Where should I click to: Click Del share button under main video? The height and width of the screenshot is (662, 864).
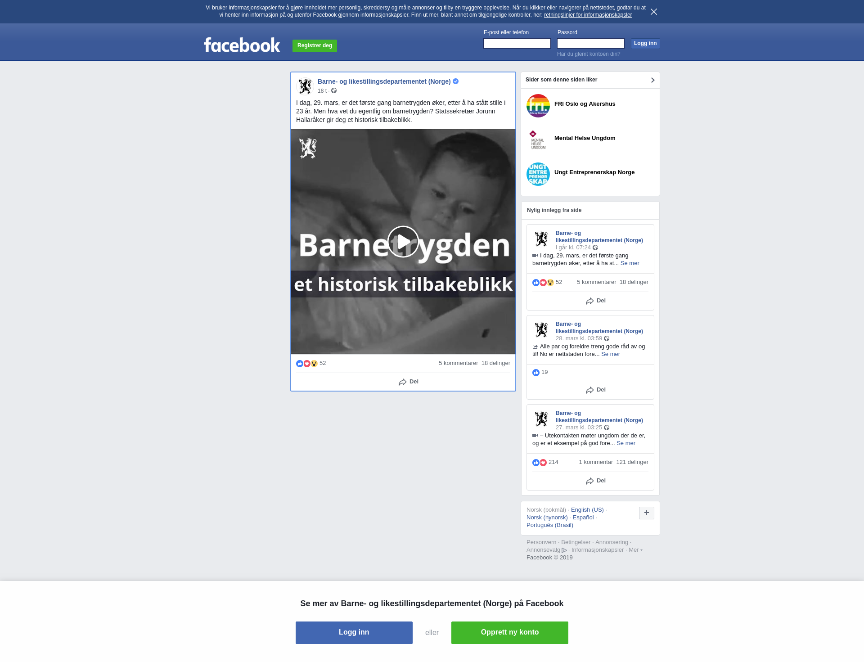click(409, 382)
